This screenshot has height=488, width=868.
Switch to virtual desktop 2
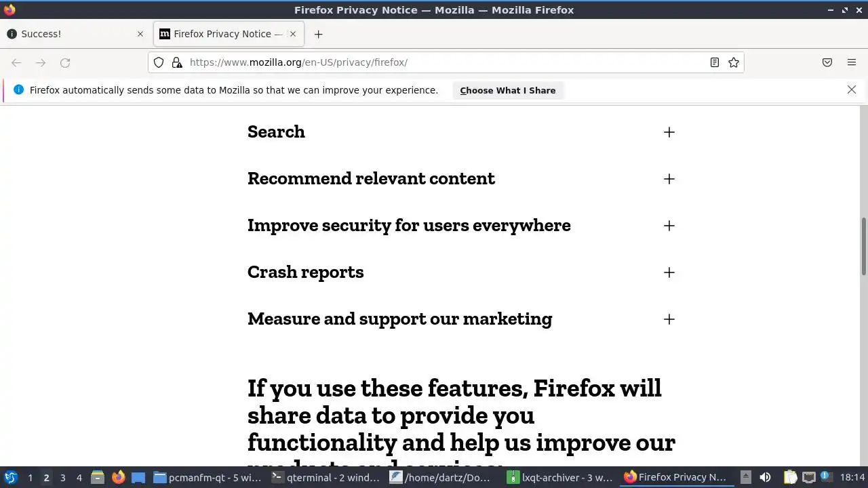(46, 478)
